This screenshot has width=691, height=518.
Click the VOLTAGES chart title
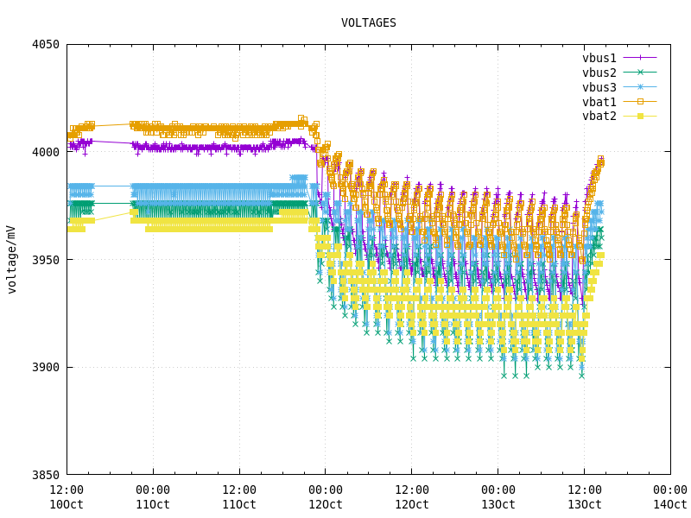pos(368,23)
